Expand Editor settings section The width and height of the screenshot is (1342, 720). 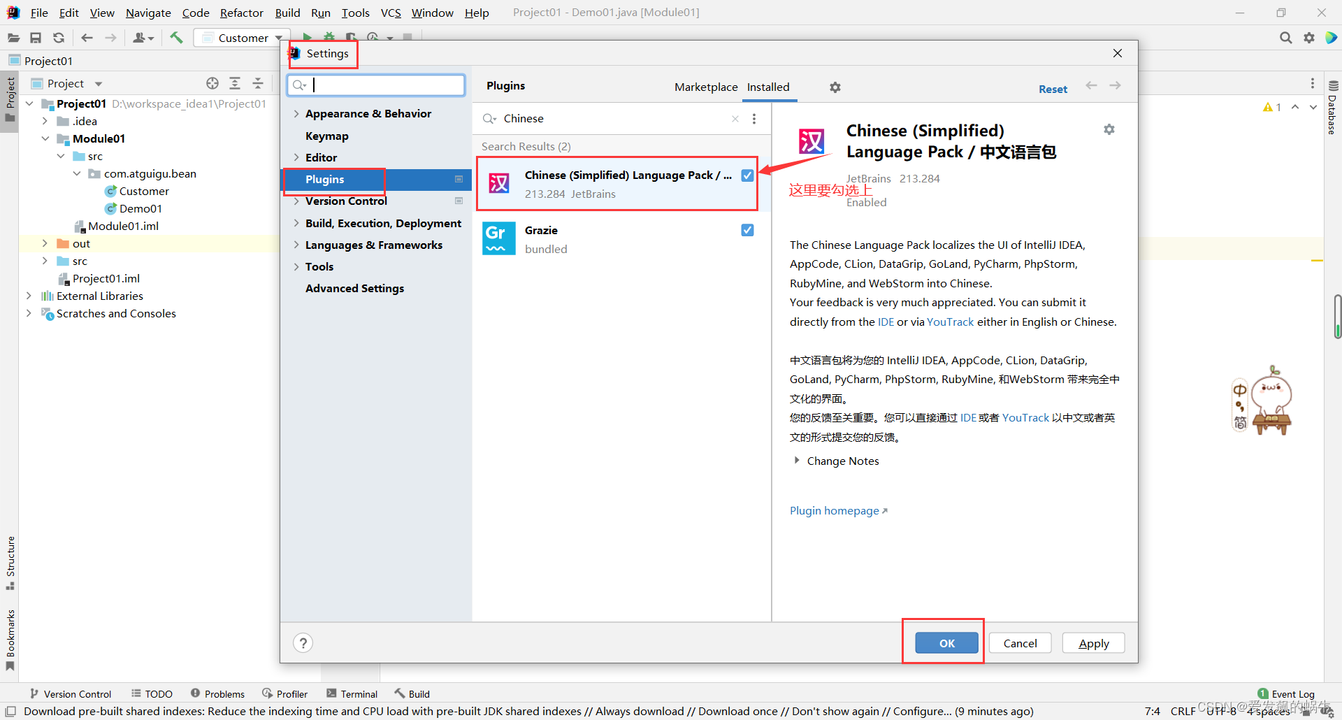296,158
